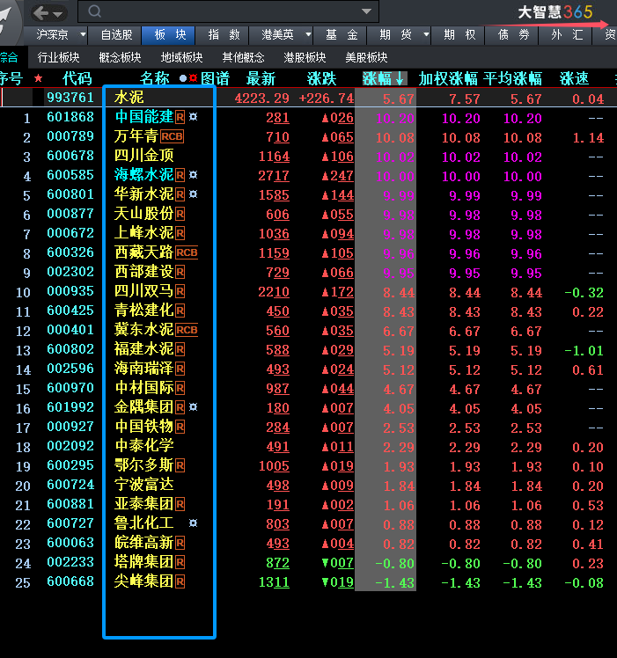
Task: Expand the search box dropdown arrow
Action: point(367,11)
